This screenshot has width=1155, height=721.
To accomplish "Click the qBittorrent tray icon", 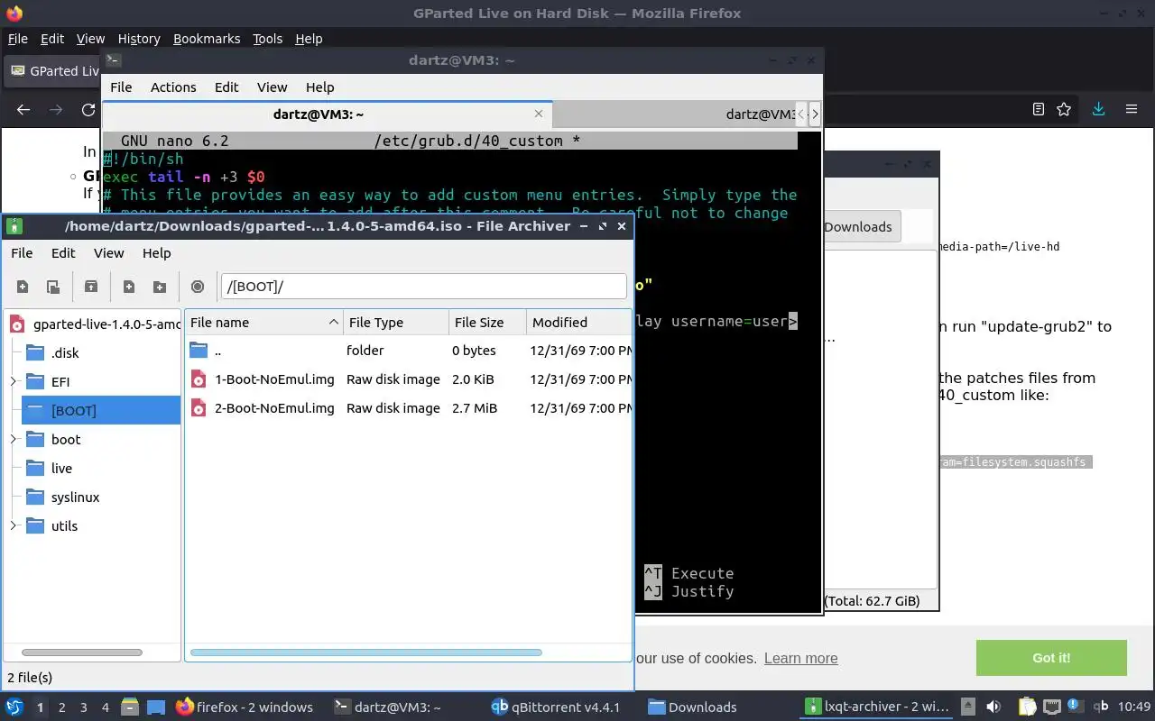I will 1101,707.
